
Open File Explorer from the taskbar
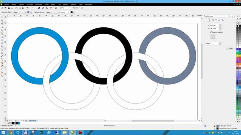pos(64,132)
